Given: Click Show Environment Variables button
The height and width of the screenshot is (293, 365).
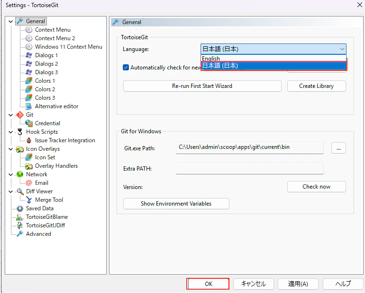Looking at the screenshot, I should click(x=176, y=204).
